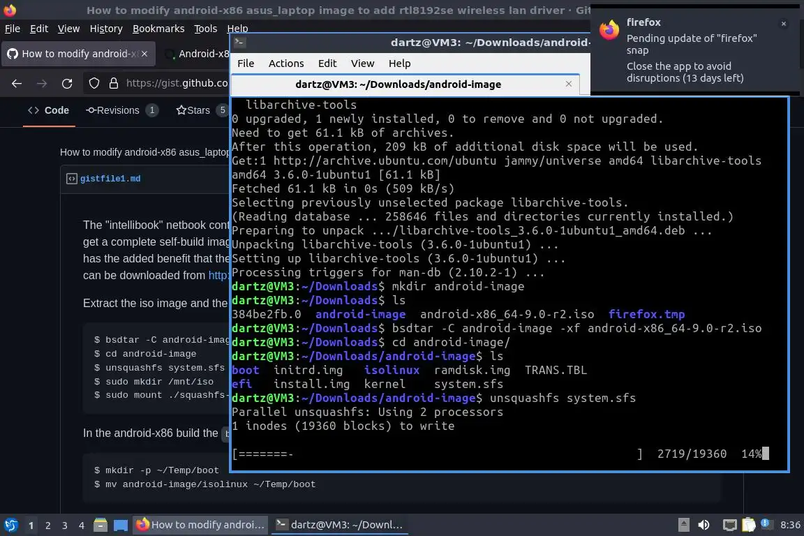Image resolution: width=804 pixels, height=536 pixels.
Task: Switch to the 'How to modify android-x' browser tab
Action: click(78, 54)
